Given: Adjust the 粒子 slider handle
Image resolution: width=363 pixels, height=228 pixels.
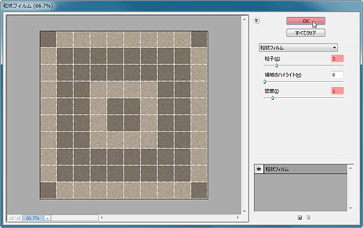Looking at the screenshot, I should (276, 65).
